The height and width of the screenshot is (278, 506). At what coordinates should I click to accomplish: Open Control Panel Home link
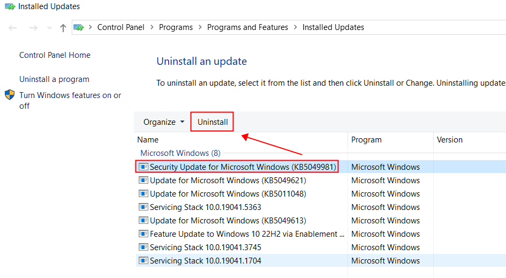55,55
